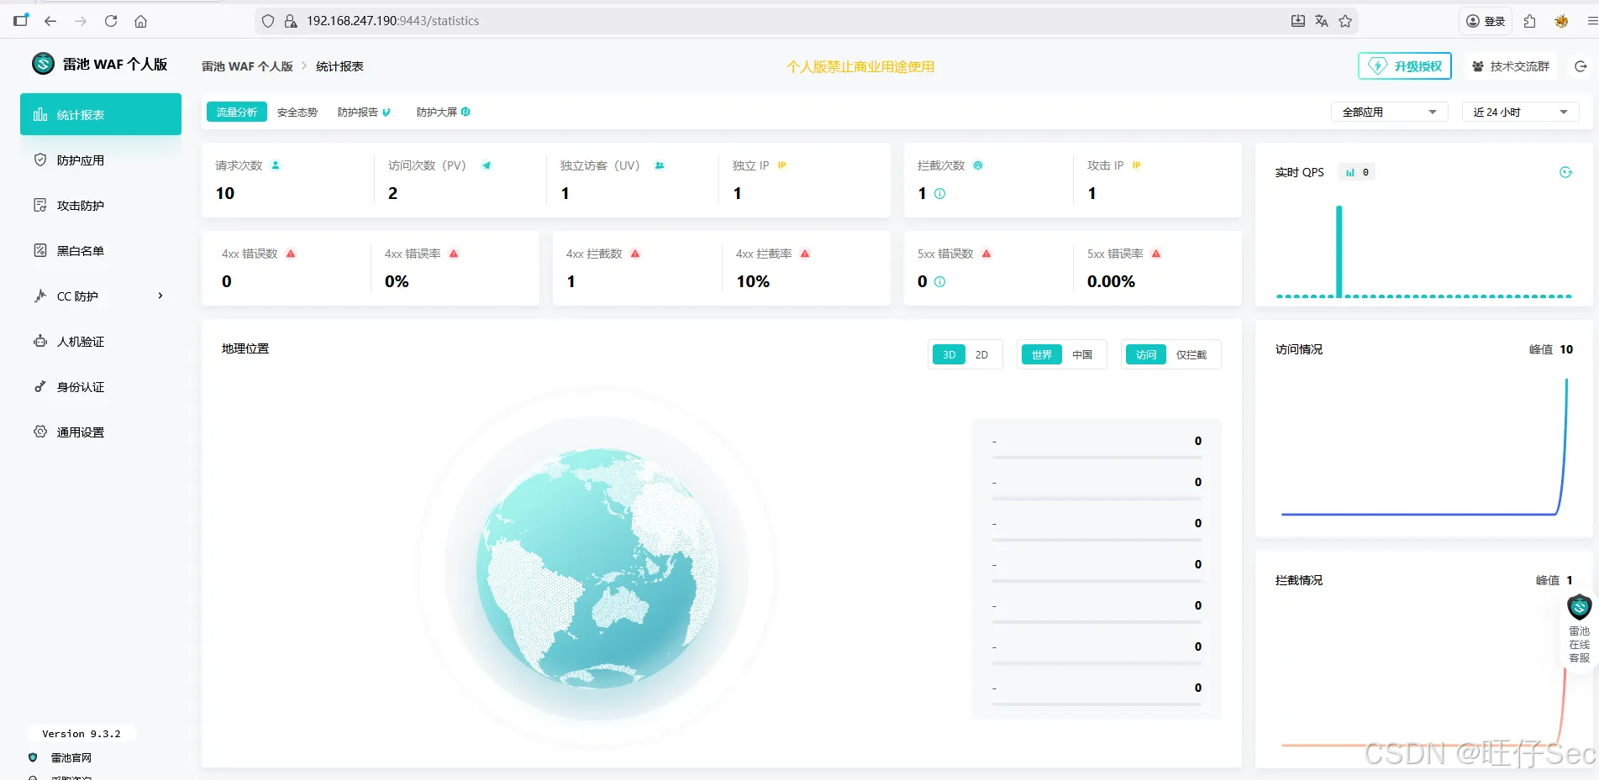Click the 请求次数 user icon
The width and height of the screenshot is (1599, 780).
pyautogui.click(x=276, y=165)
